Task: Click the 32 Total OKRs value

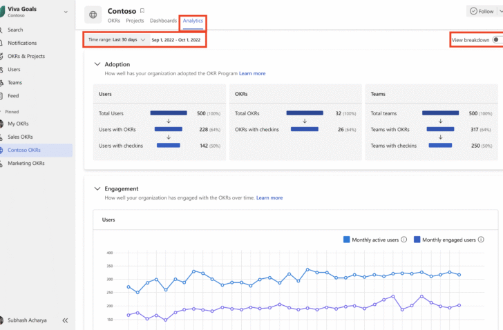Action: 339,113
